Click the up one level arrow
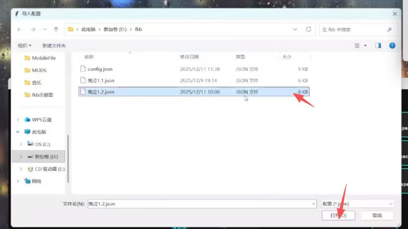The width and height of the screenshot is (408, 229). point(56,29)
